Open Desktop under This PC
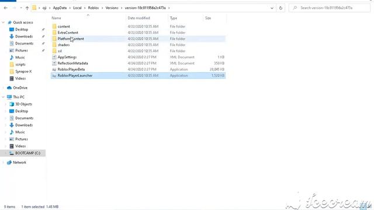The image size is (374, 210). tap(22, 111)
